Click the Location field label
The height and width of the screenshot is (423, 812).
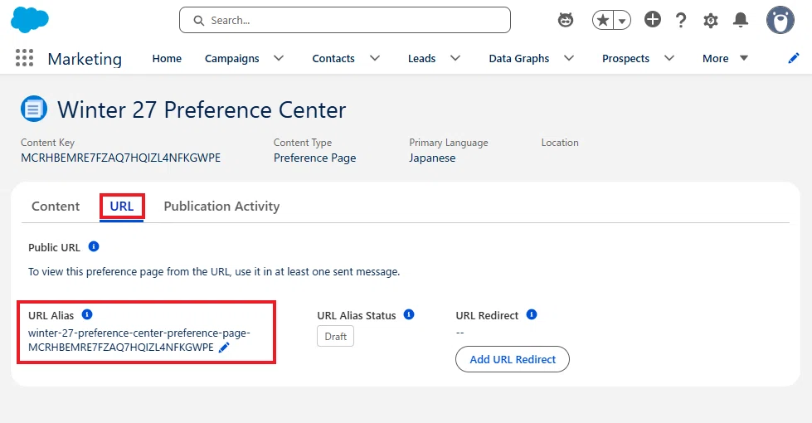(560, 143)
